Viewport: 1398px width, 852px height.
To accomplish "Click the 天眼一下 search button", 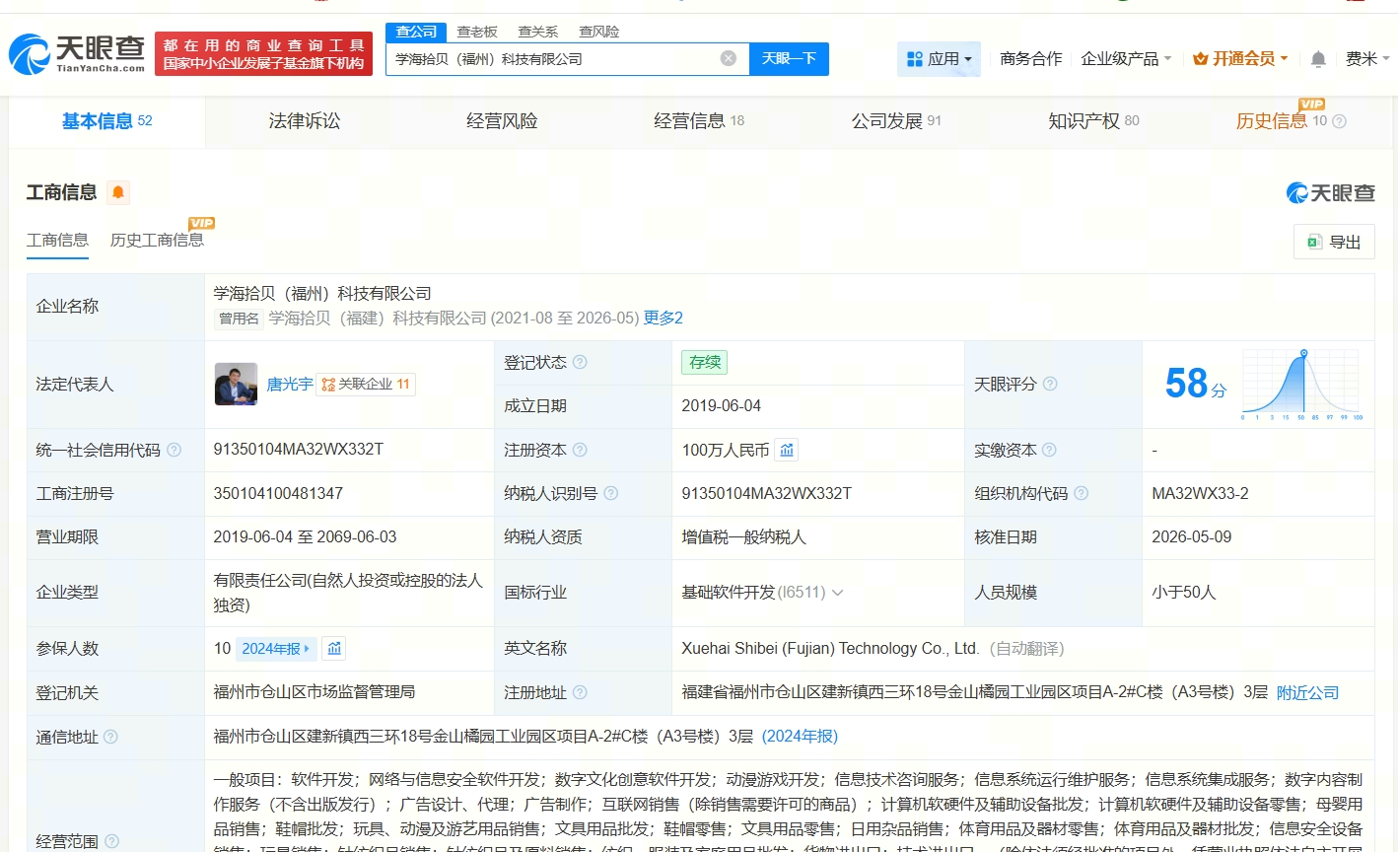I will (789, 58).
